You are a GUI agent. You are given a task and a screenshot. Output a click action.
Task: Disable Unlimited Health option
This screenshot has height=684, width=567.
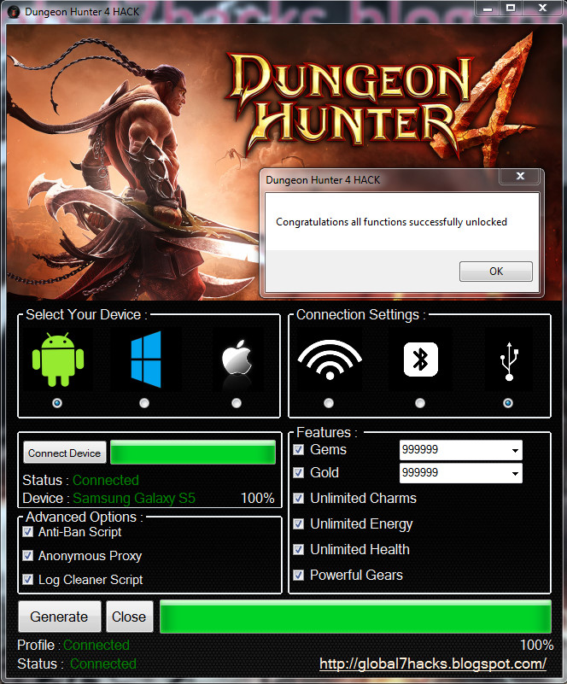[299, 550]
